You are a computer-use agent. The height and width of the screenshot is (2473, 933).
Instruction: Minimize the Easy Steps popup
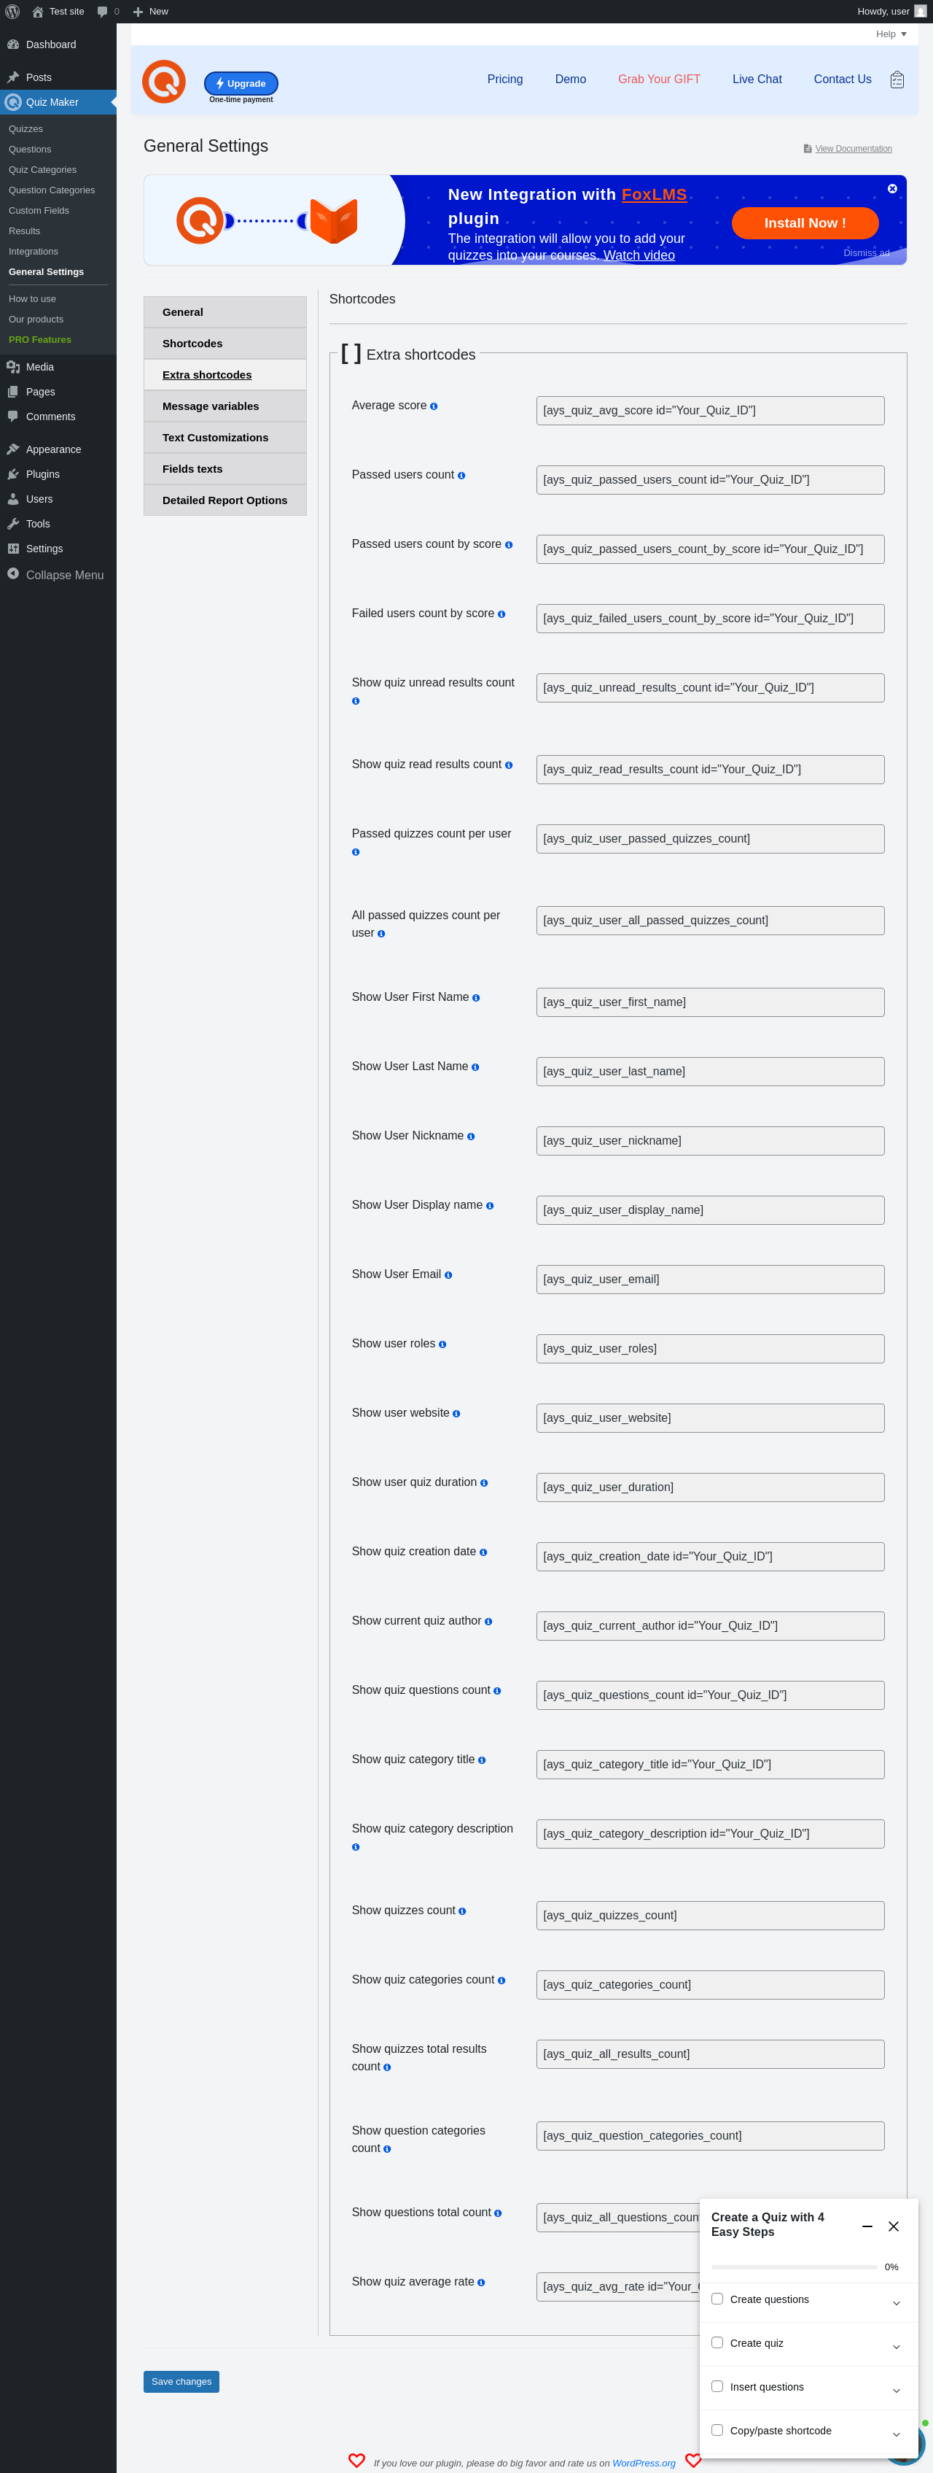867,2225
